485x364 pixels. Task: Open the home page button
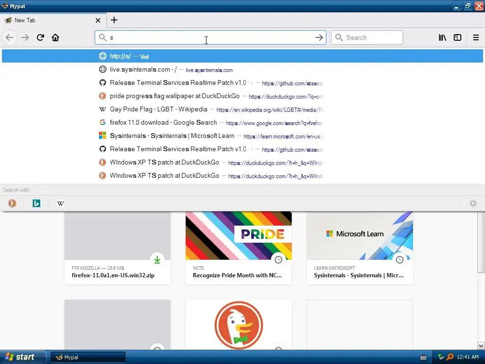click(x=55, y=37)
